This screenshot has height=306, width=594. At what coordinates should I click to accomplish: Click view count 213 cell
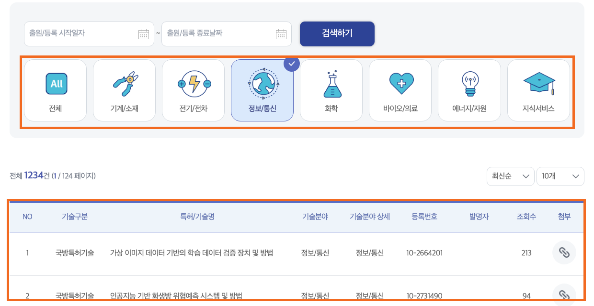(526, 253)
